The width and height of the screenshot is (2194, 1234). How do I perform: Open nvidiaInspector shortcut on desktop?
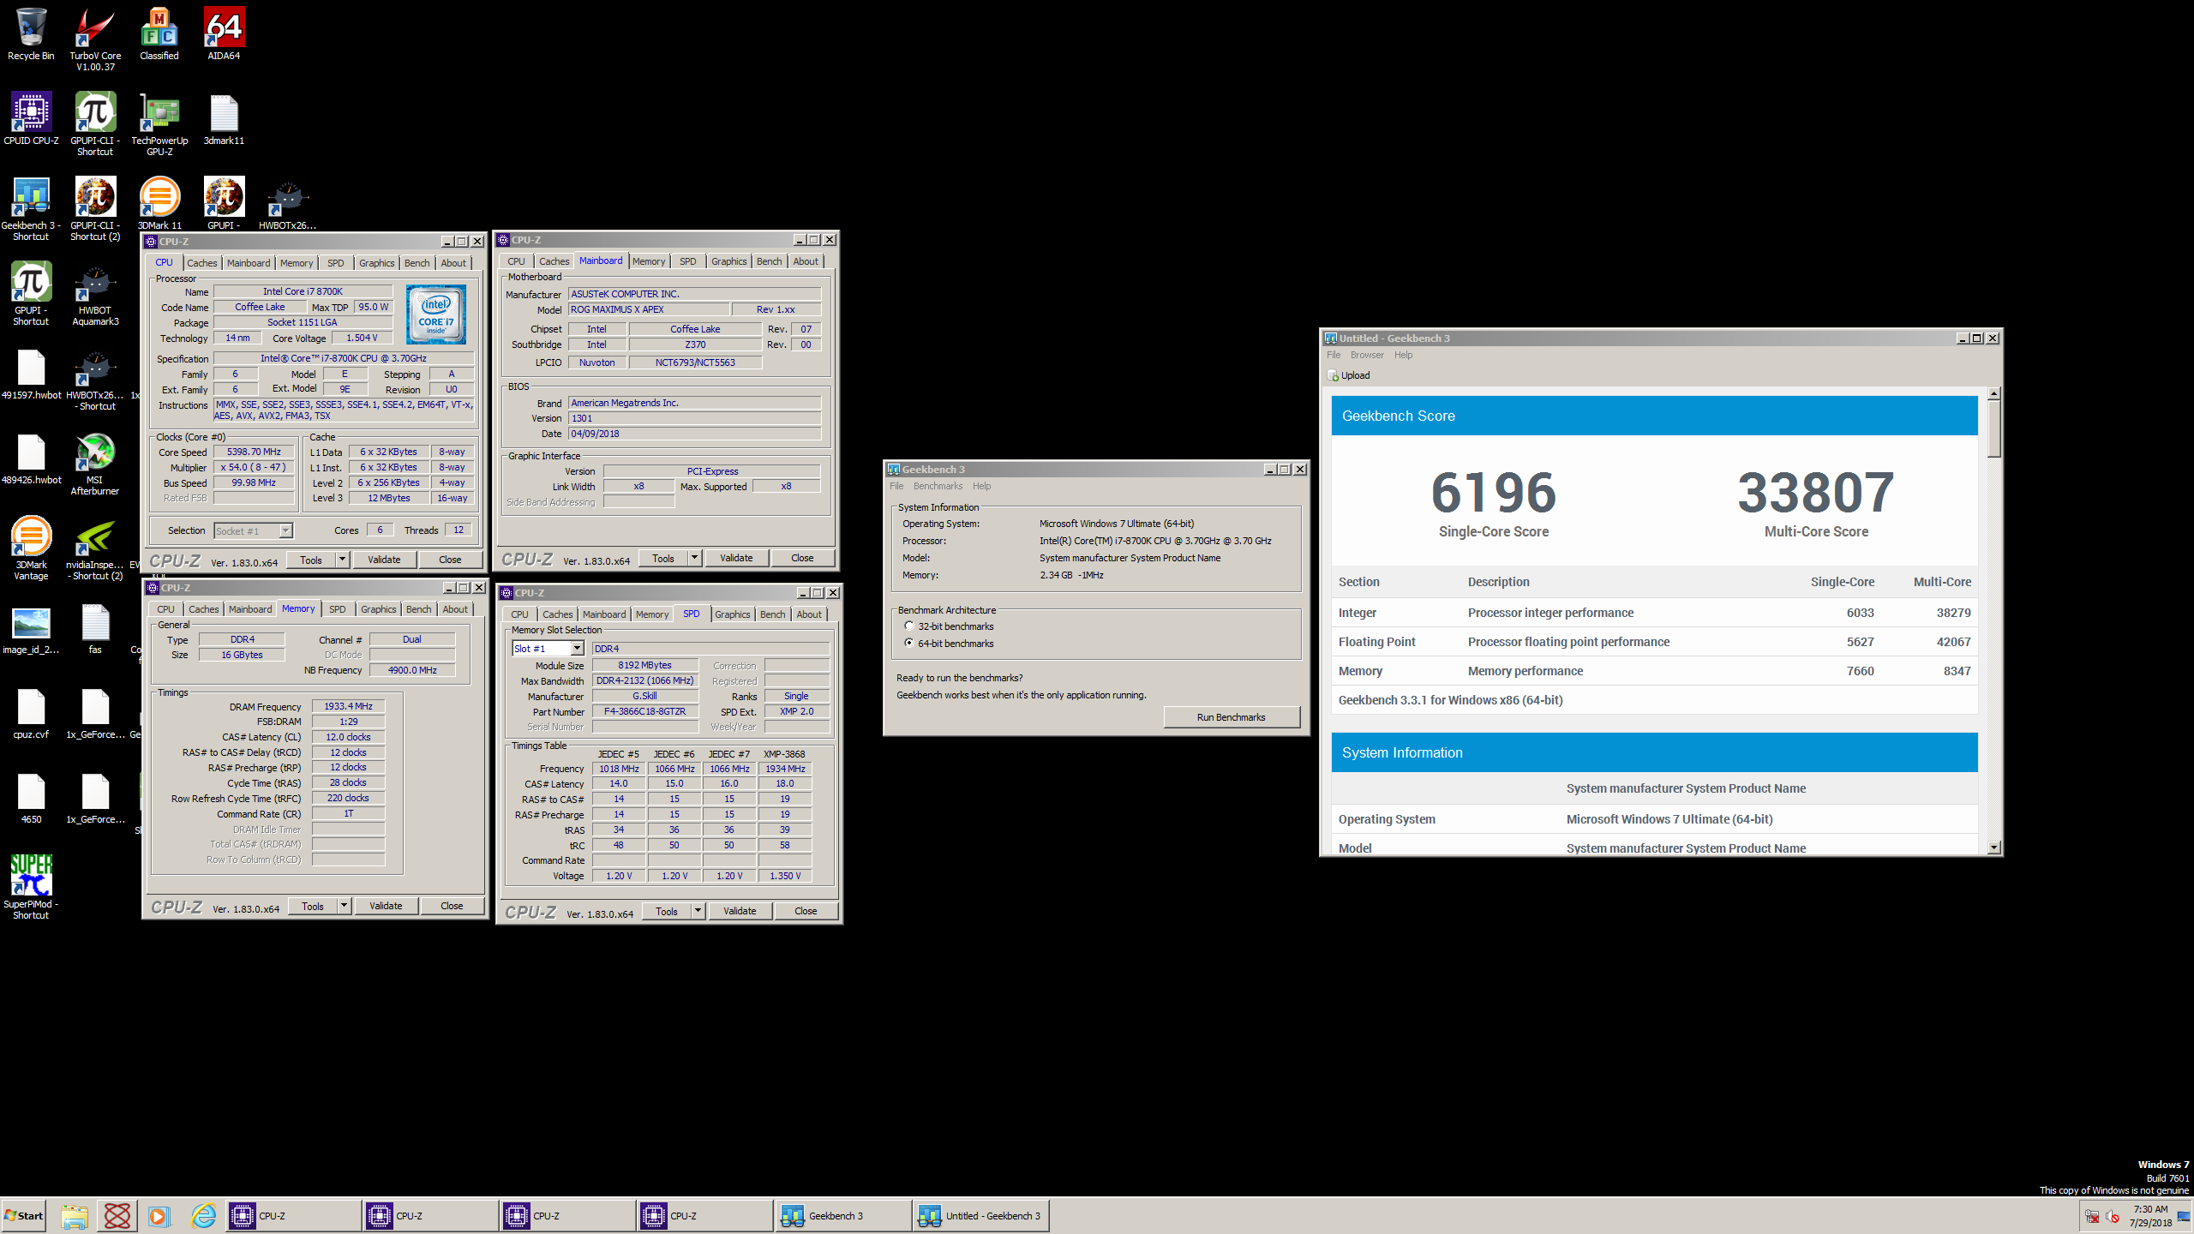tap(95, 548)
